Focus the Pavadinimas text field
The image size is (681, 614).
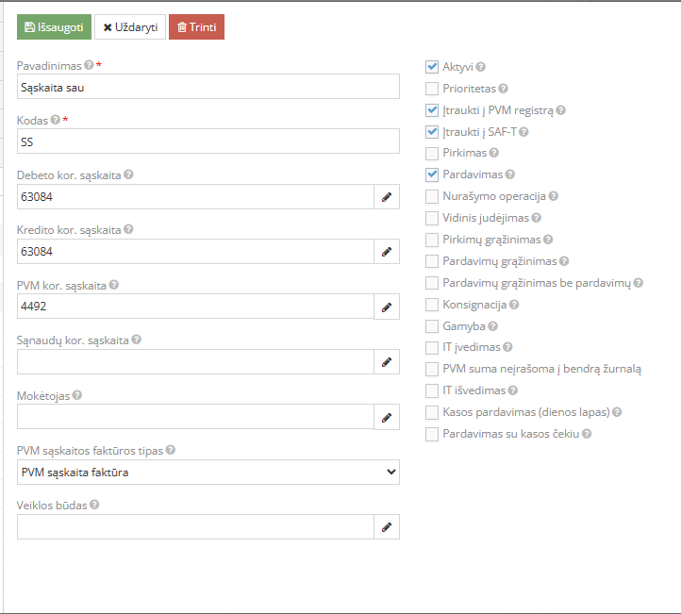pos(208,87)
